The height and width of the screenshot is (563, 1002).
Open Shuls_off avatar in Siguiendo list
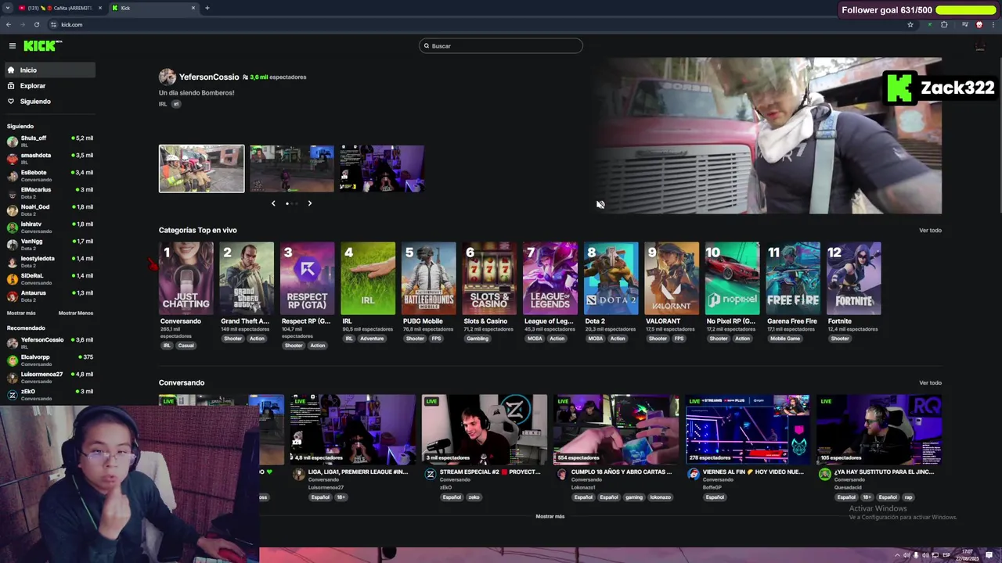(x=13, y=142)
